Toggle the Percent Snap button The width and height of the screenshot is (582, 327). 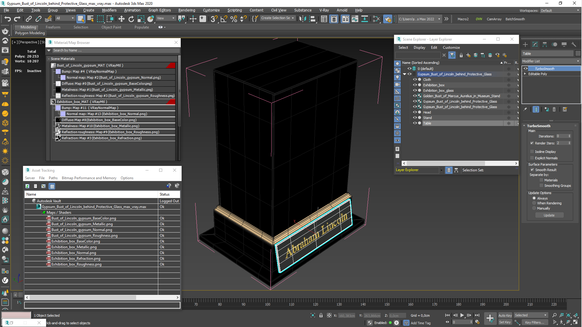click(233, 19)
